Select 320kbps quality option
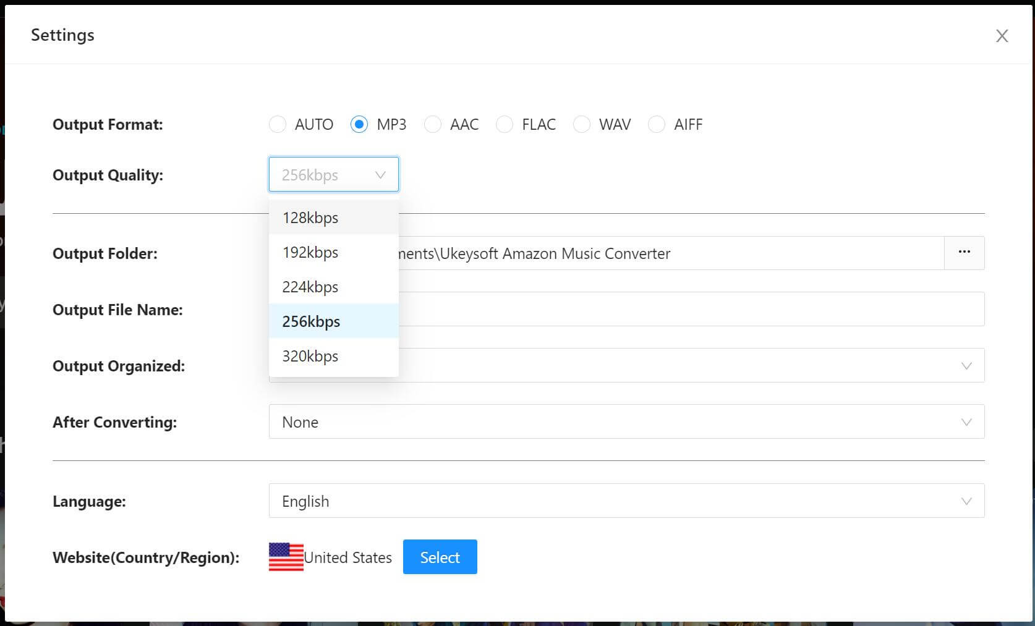The width and height of the screenshot is (1035, 626). pos(310,356)
